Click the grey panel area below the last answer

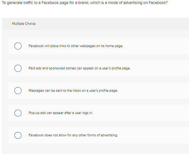pyautogui.click(x=92, y=149)
